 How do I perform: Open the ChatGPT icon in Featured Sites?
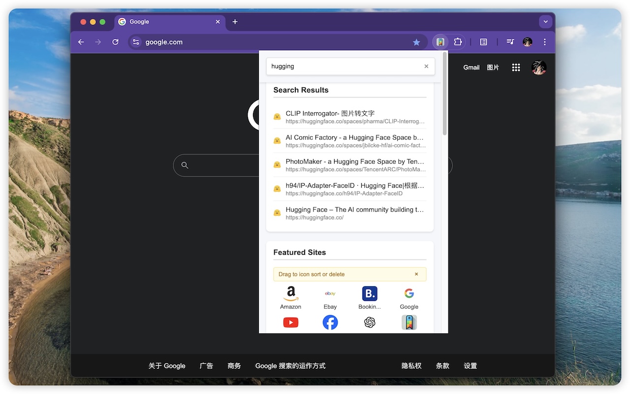(370, 323)
